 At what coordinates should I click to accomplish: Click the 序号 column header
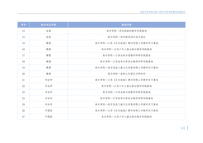[x=24, y=25]
